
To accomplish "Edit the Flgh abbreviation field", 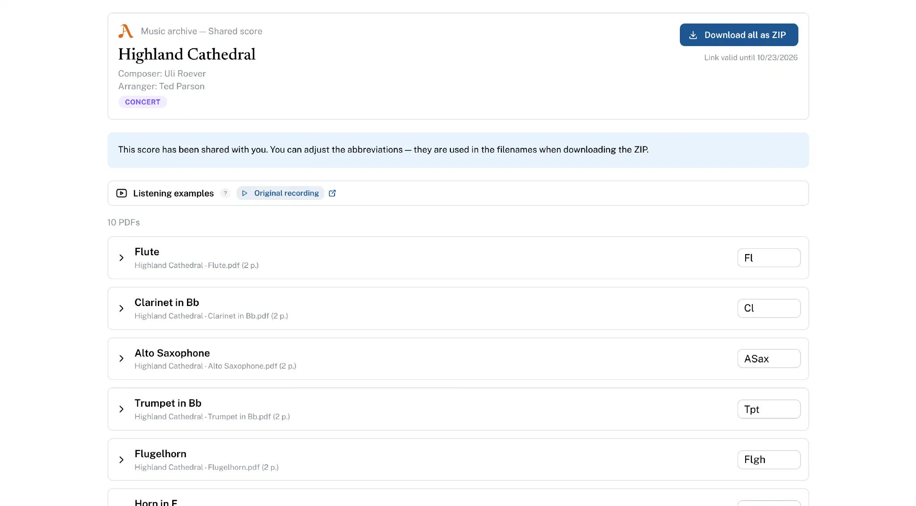I will [x=769, y=459].
